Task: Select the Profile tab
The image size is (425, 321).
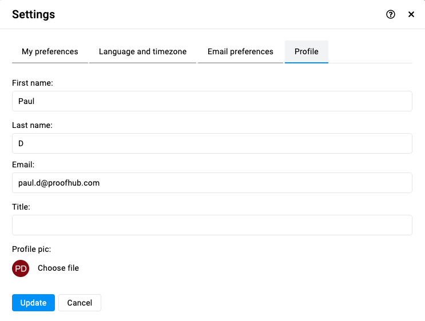Action: pos(306,52)
